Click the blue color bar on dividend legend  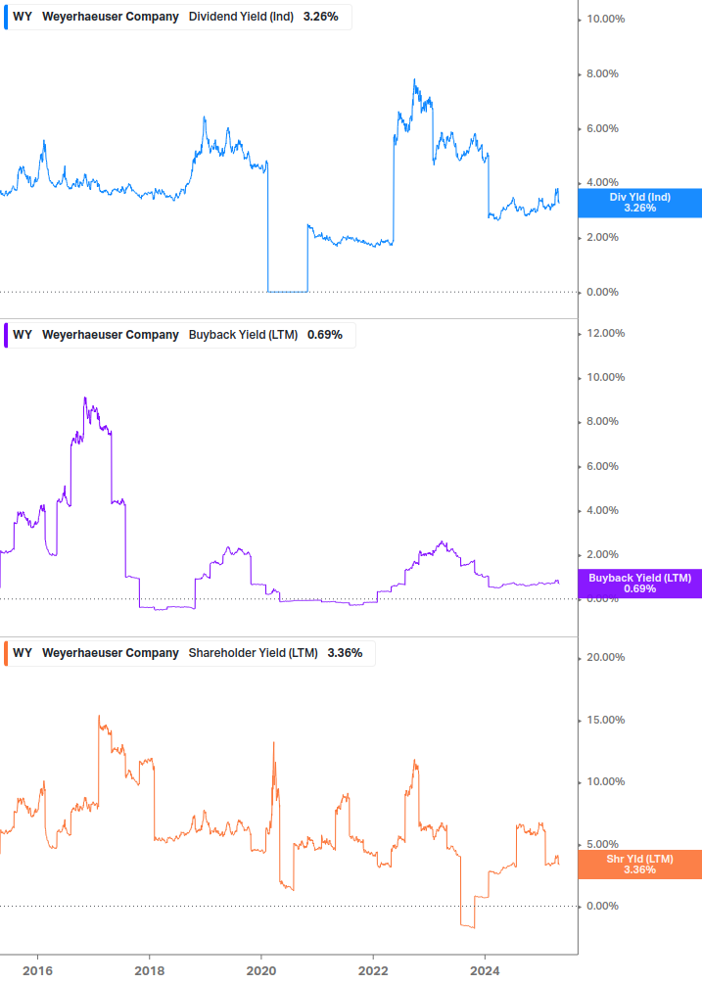[x=6, y=17]
